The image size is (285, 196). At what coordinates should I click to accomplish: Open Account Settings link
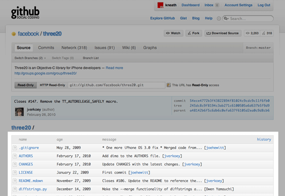coord(239,5)
